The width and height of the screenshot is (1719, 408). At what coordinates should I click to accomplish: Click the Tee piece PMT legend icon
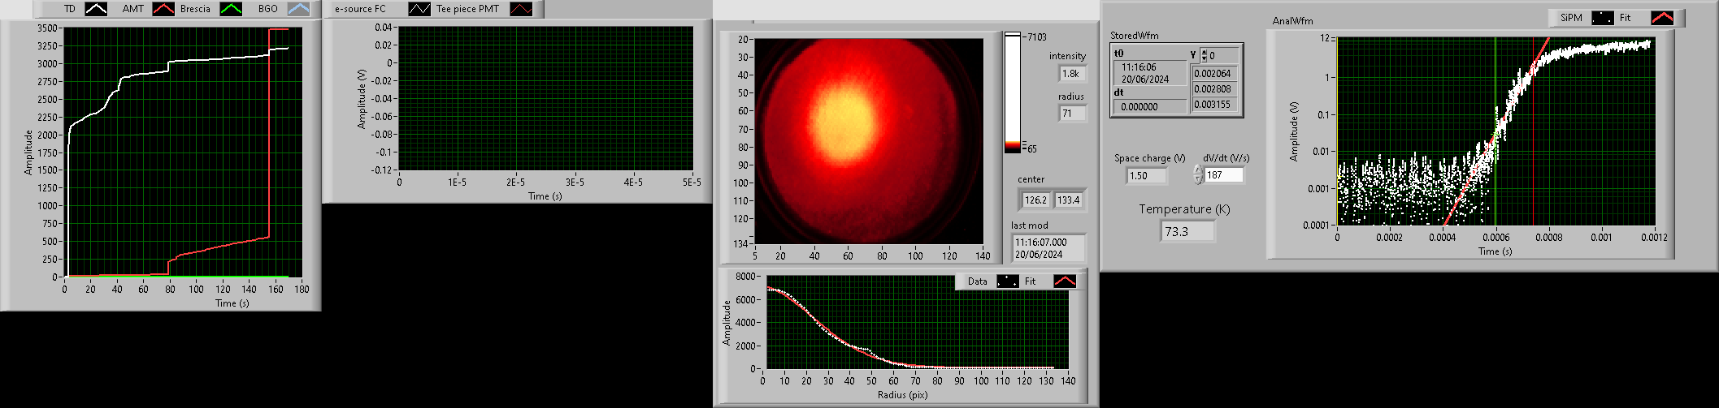tap(521, 9)
